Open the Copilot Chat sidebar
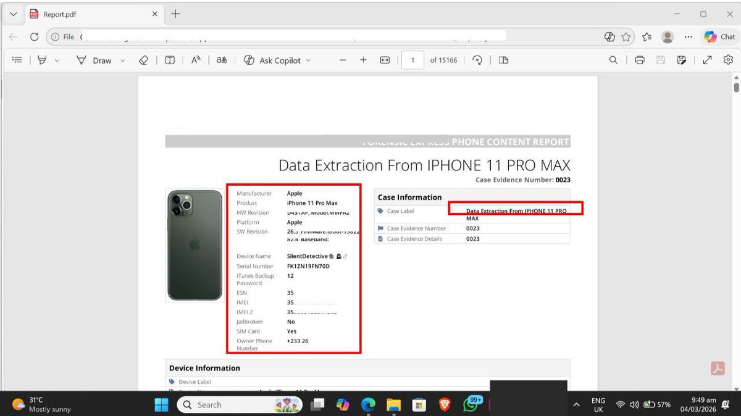The width and height of the screenshot is (741, 416). click(x=719, y=37)
